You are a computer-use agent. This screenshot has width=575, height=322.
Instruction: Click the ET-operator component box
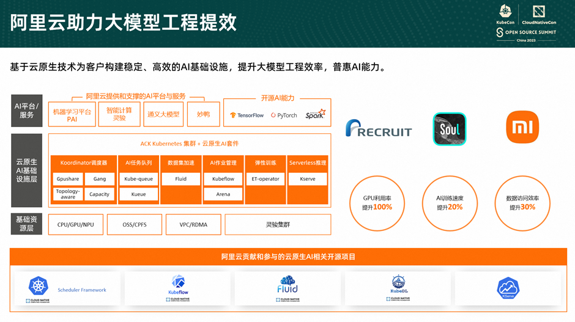pyautogui.click(x=265, y=179)
